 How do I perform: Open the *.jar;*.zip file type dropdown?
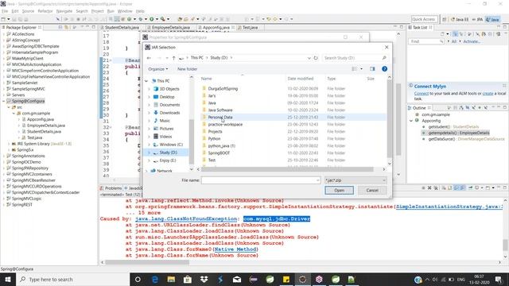coord(356,180)
